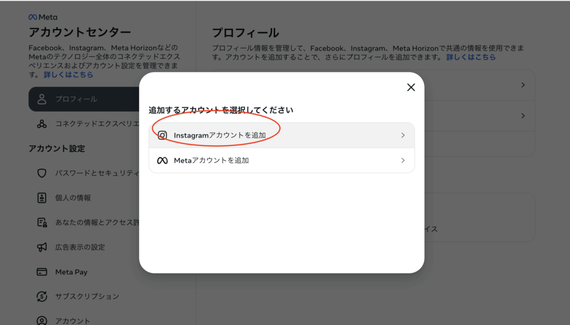Expand the Instagramアカウントを追加 chevron
This screenshot has height=325, width=570.
point(403,135)
